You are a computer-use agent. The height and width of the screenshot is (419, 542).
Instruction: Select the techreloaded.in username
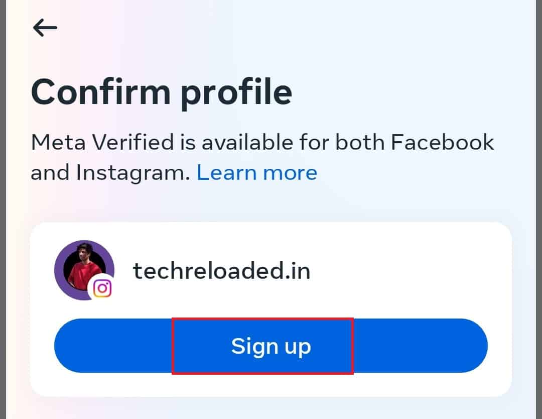pos(221,271)
